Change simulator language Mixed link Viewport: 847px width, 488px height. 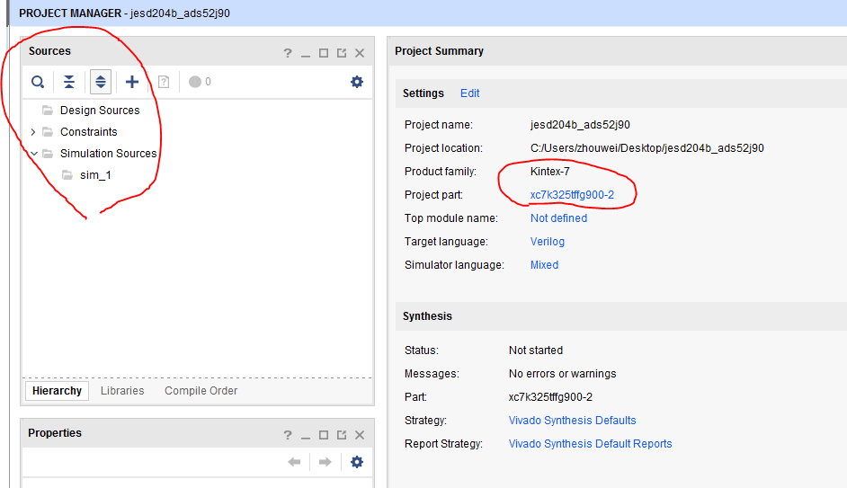click(x=544, y=265)
